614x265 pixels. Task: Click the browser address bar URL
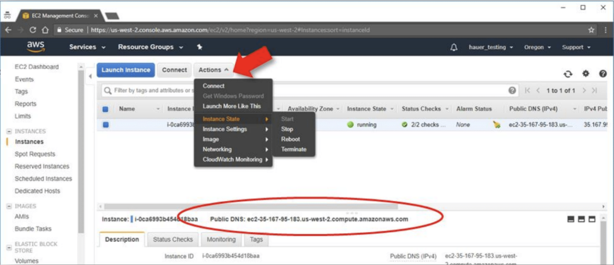(231, 30)
